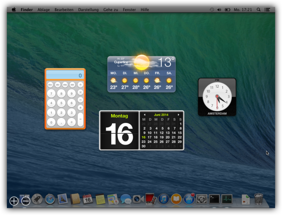Click the remove widgets minus button
Screen dimensions: 282x215
[x=26, y=201]
